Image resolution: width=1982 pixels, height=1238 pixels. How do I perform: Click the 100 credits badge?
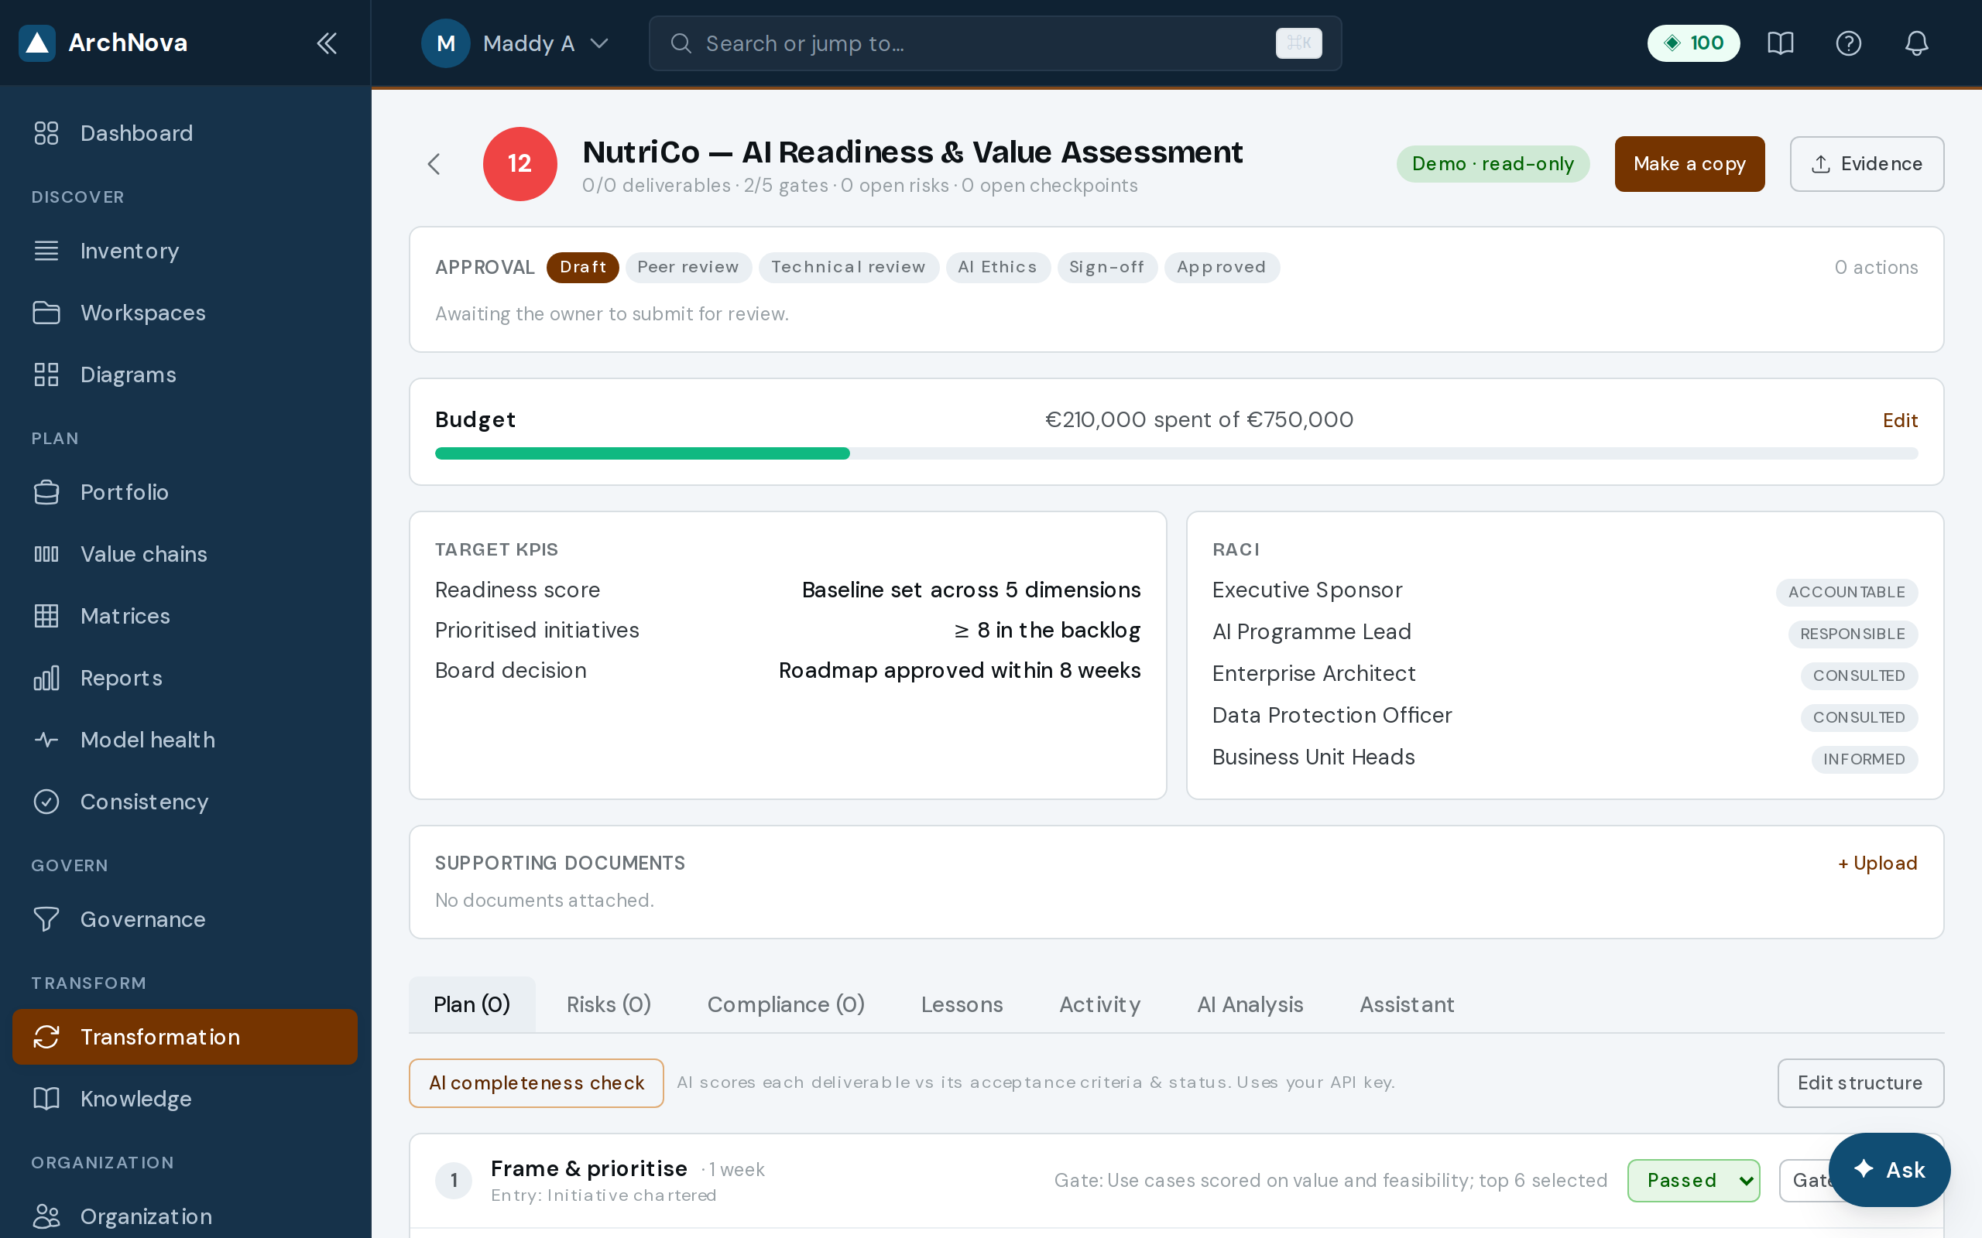pyautogui.click(x=1694, y=43)
